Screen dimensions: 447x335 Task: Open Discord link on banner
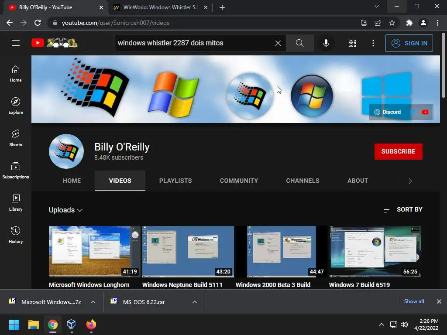388,112
